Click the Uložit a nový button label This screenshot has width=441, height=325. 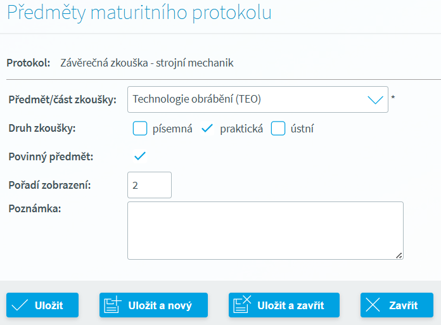coord(160,305)
